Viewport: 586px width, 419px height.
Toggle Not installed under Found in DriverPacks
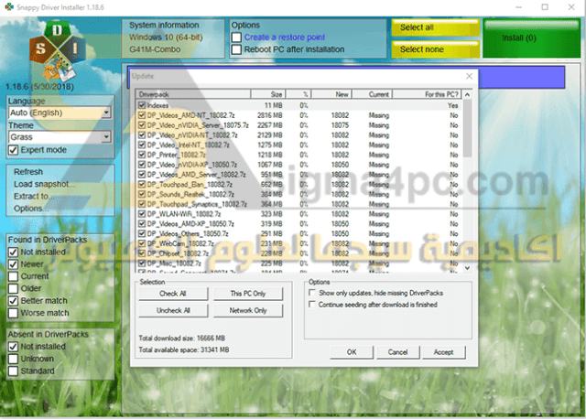pos(13,252)
